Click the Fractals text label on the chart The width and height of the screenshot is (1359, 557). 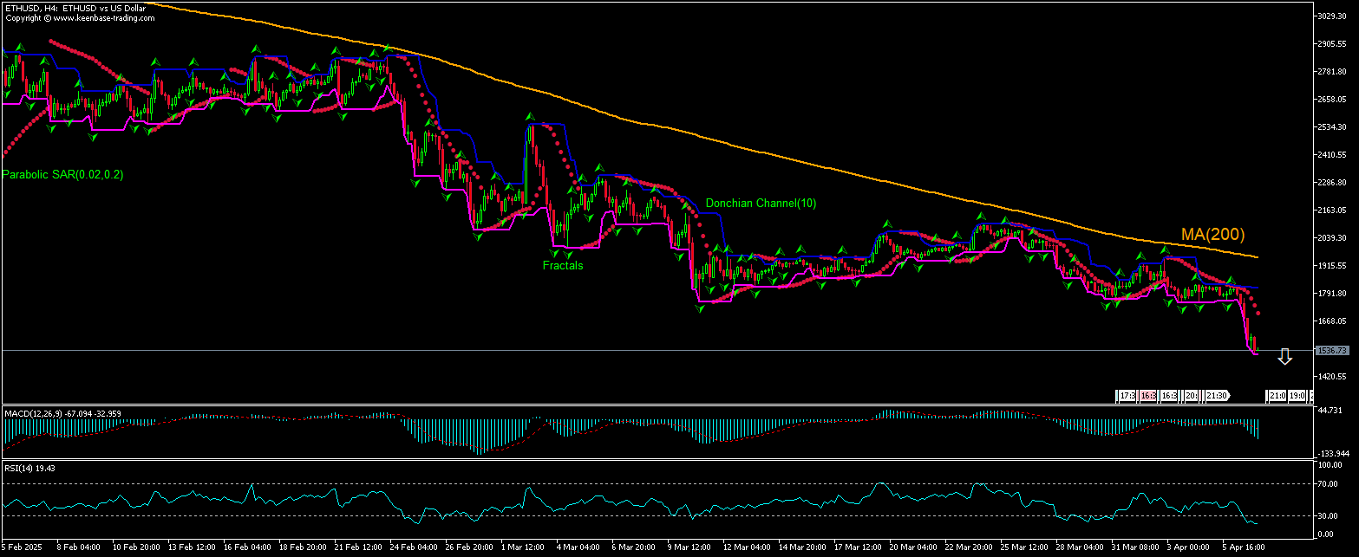[x=562, y=265]
